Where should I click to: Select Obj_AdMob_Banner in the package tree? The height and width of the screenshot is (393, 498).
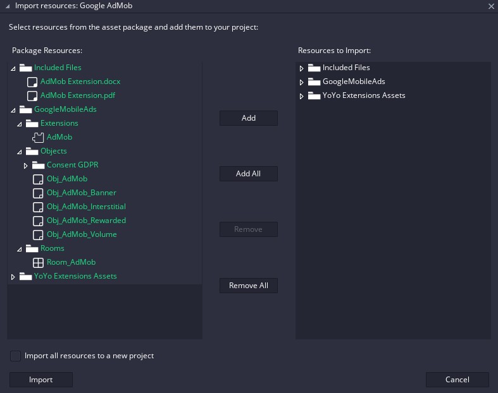tap(82, 193)
